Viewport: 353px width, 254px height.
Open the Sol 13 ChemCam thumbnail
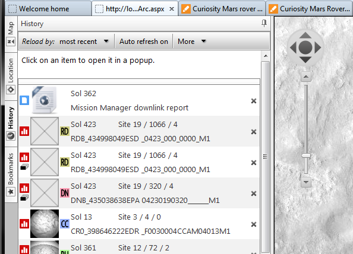tap(45, 224)
